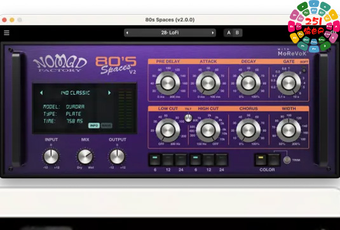
Task: Minimize the 80s Spaces window
Action: pos(12,20)
